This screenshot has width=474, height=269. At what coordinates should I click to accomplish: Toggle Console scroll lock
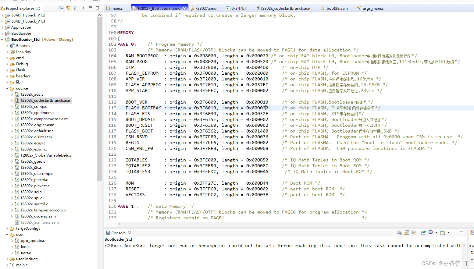(x=407, y=232)
